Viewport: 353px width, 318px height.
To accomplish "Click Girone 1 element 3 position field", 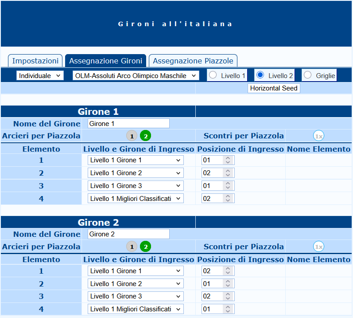I will point(218,186).
